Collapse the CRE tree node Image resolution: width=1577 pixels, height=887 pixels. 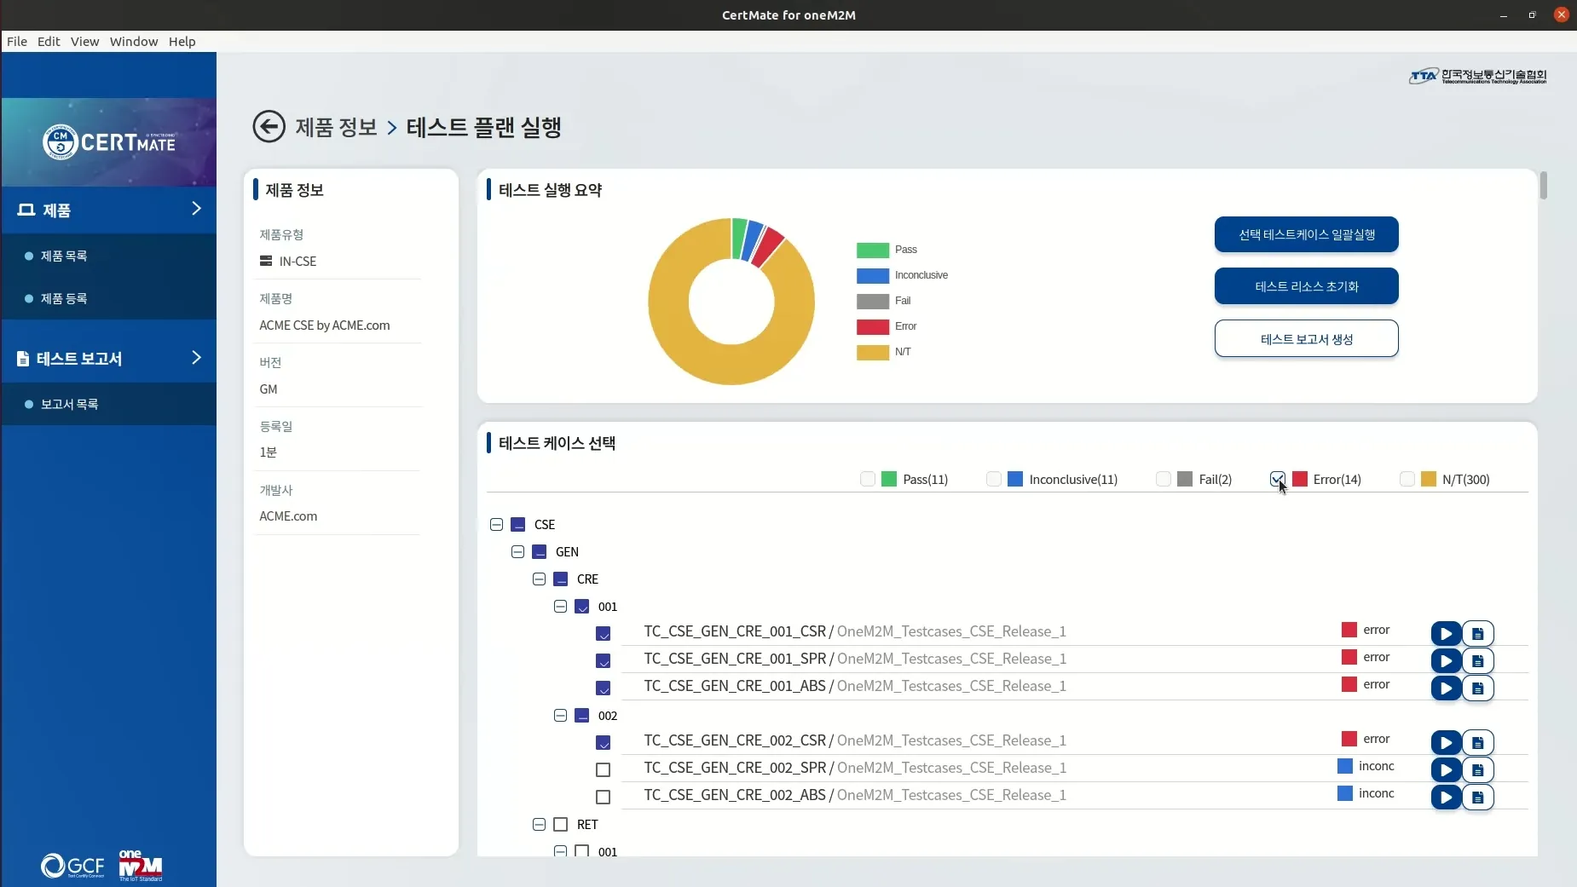point(539,579)
